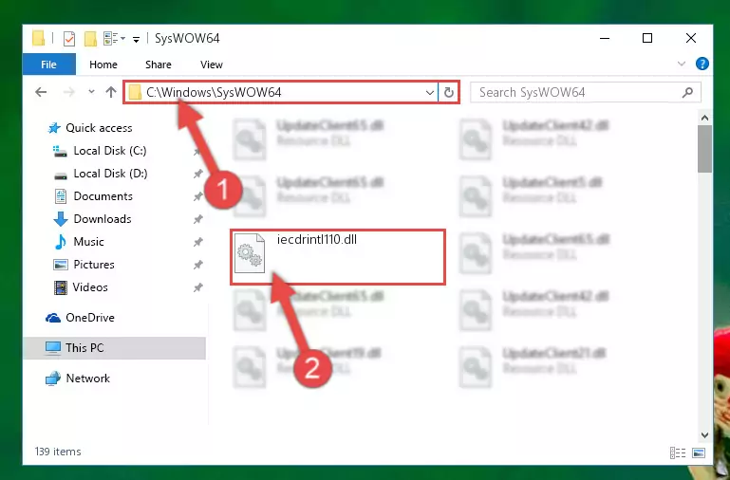Open the Customize Quick Access Toolbar arrow

[x=136, y=39]
